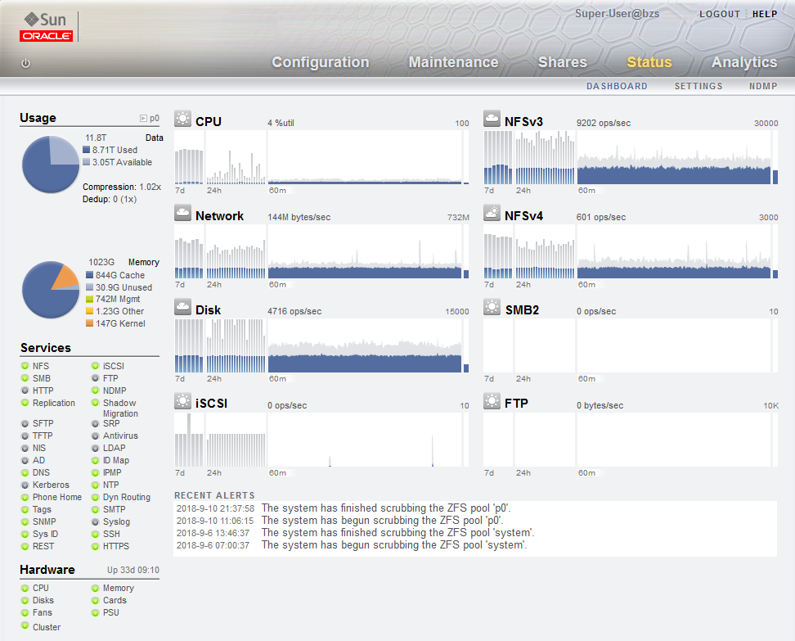Click the NDMP service status light
The image size is (795, 641).
[95, 390]
